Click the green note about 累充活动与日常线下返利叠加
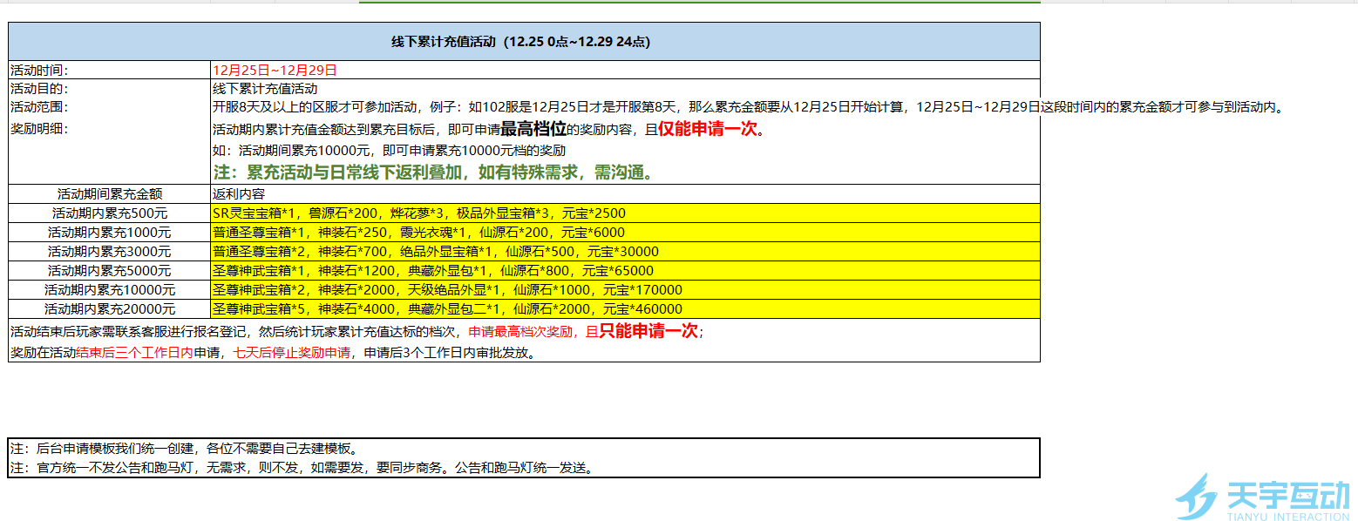This screenshot has width=1358, height=521. coord(433,173)
